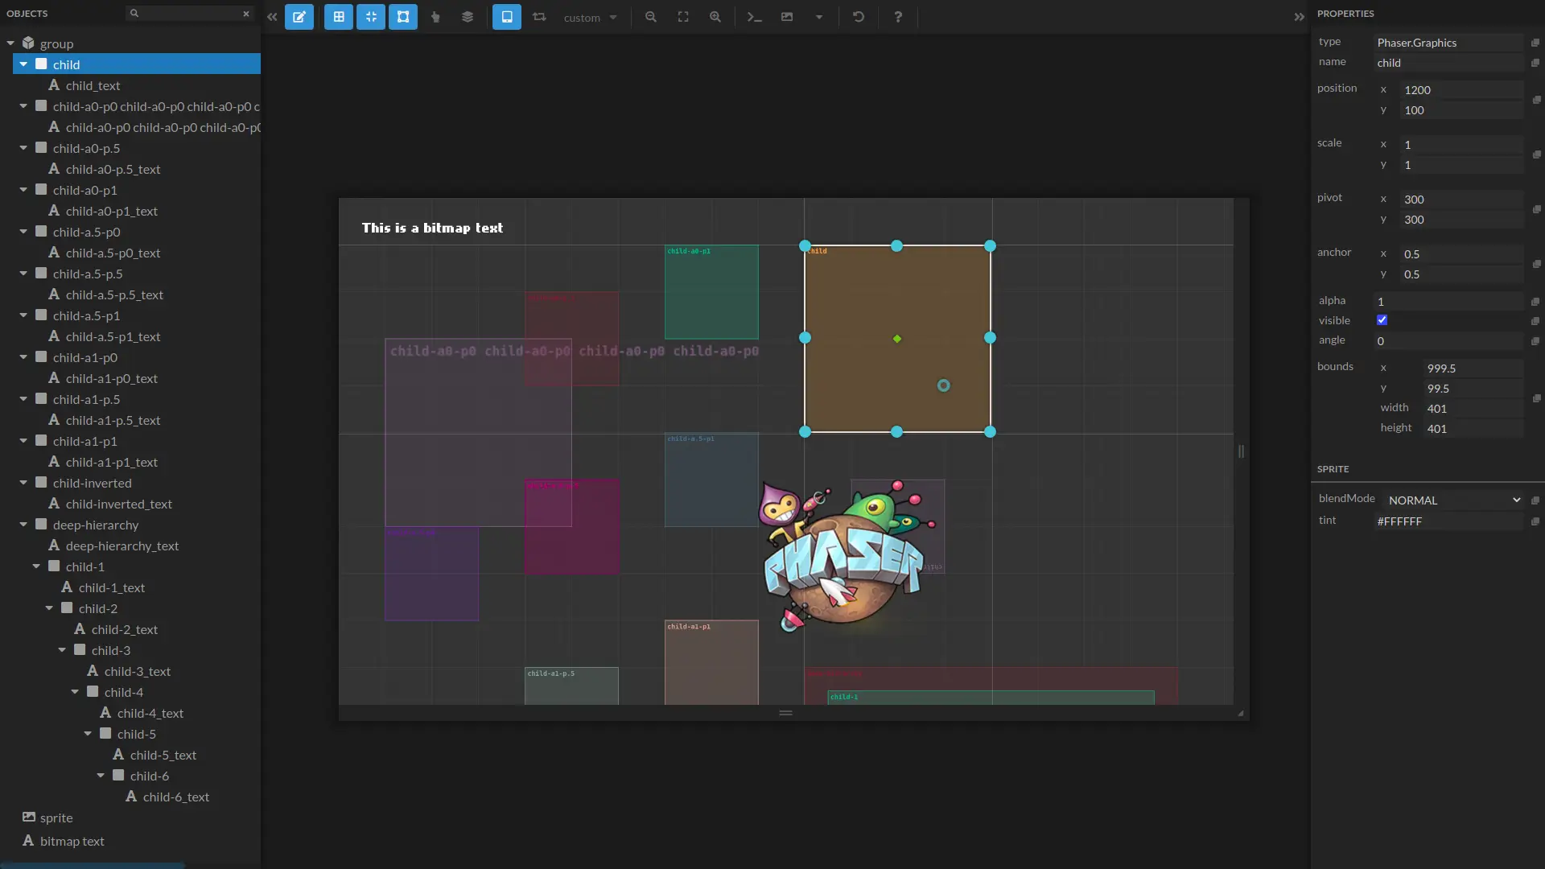Click the zoom in magnifier
Image resolution: width=1545 pixels, height=869 pixels.
[x=715, y=17]
